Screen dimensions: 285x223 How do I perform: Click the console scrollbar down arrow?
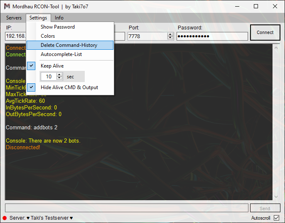[276, 197]
